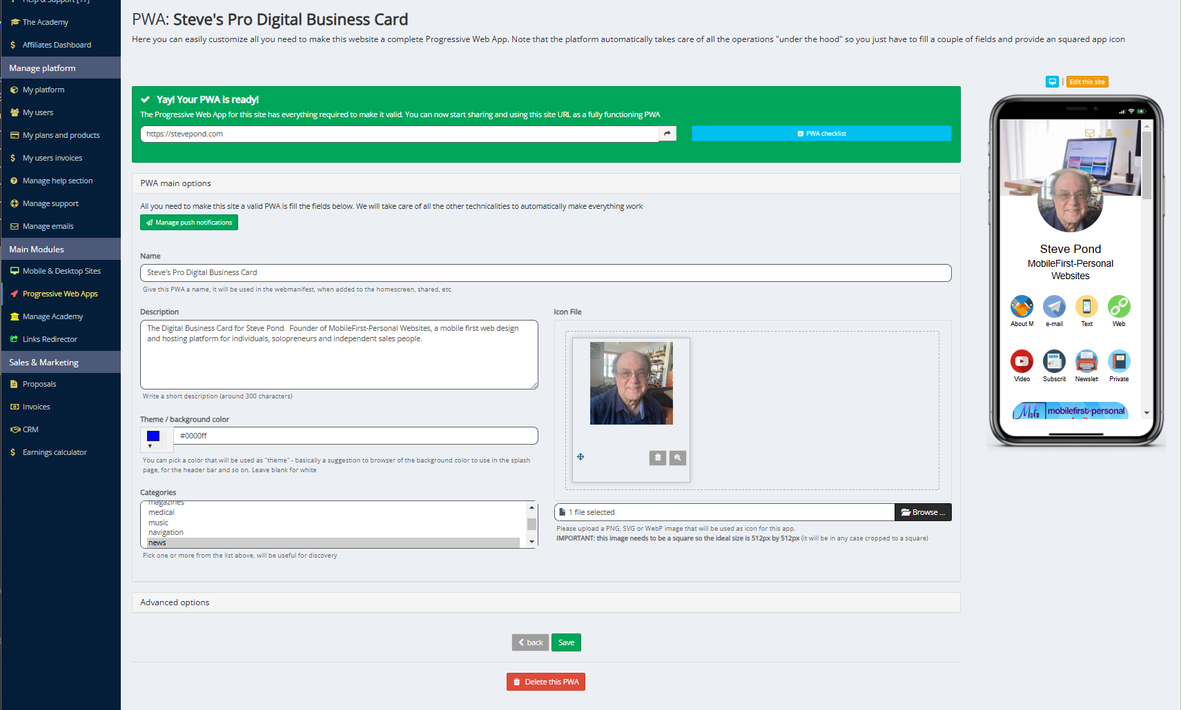Click the Delete this PWA button
This screenshot has height=710, width=1181.
(x=545, y=681)
